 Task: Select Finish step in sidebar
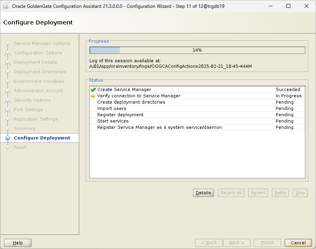(20, 147)
